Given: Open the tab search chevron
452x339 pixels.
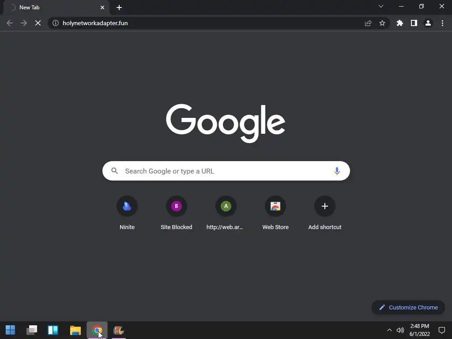Looking at the screenshot, I should pos(381,6).
